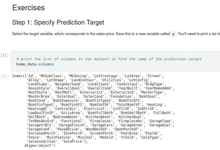220x150 pixels.
Task: Click "Index" at start of output
Action: pyautogui.click(x=17, y=76)
